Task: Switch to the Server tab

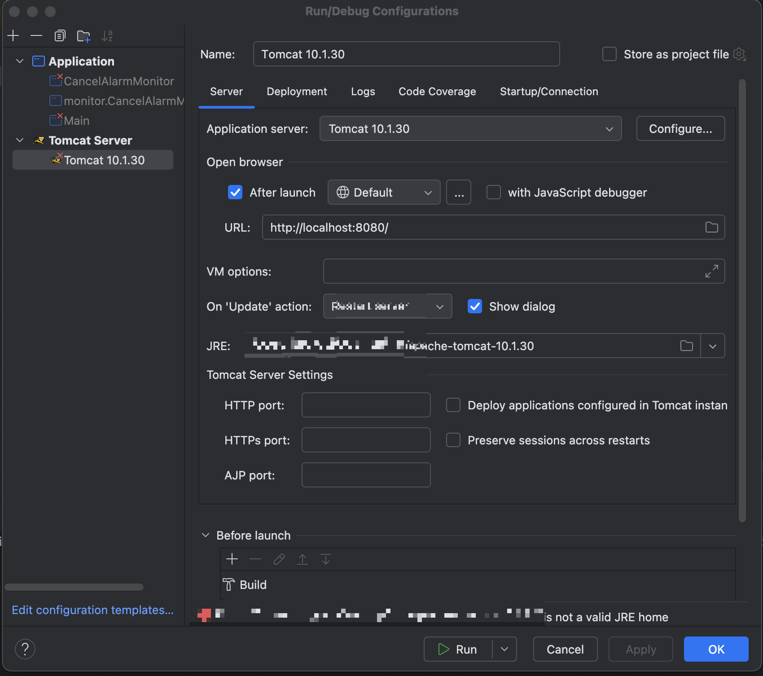Action: tap(226, 92)
